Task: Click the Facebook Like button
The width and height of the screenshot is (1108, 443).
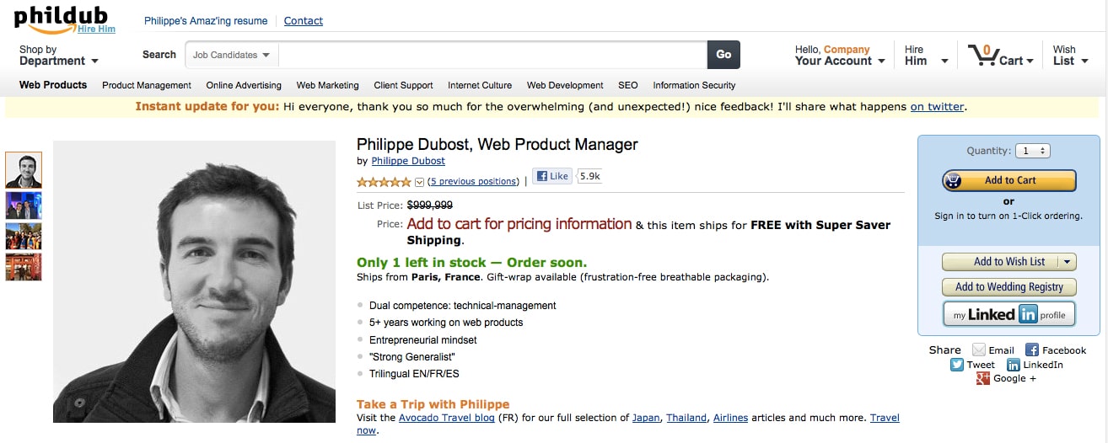Action: click(x=554, y=176)
